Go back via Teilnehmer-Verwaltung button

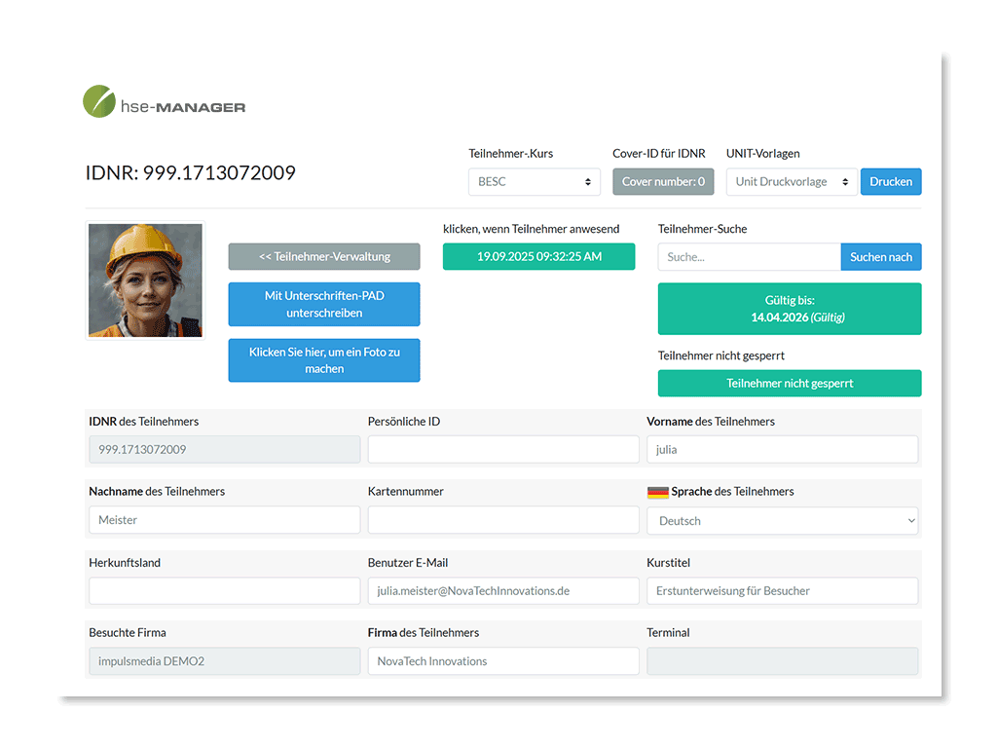[323, 256]
